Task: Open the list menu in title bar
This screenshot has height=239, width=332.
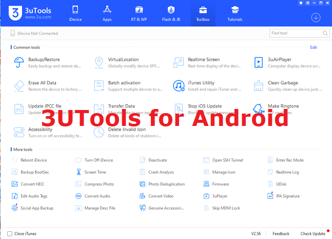Action: point(307,3)
